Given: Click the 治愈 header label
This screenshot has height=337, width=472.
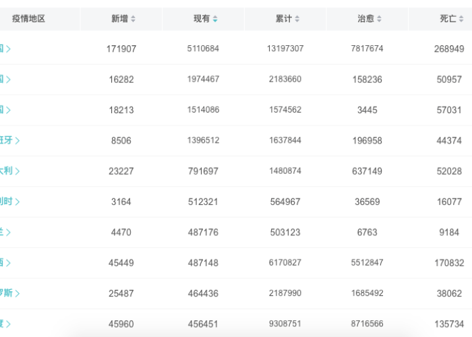Looking at the screenshot, I should tap(365, 19).
